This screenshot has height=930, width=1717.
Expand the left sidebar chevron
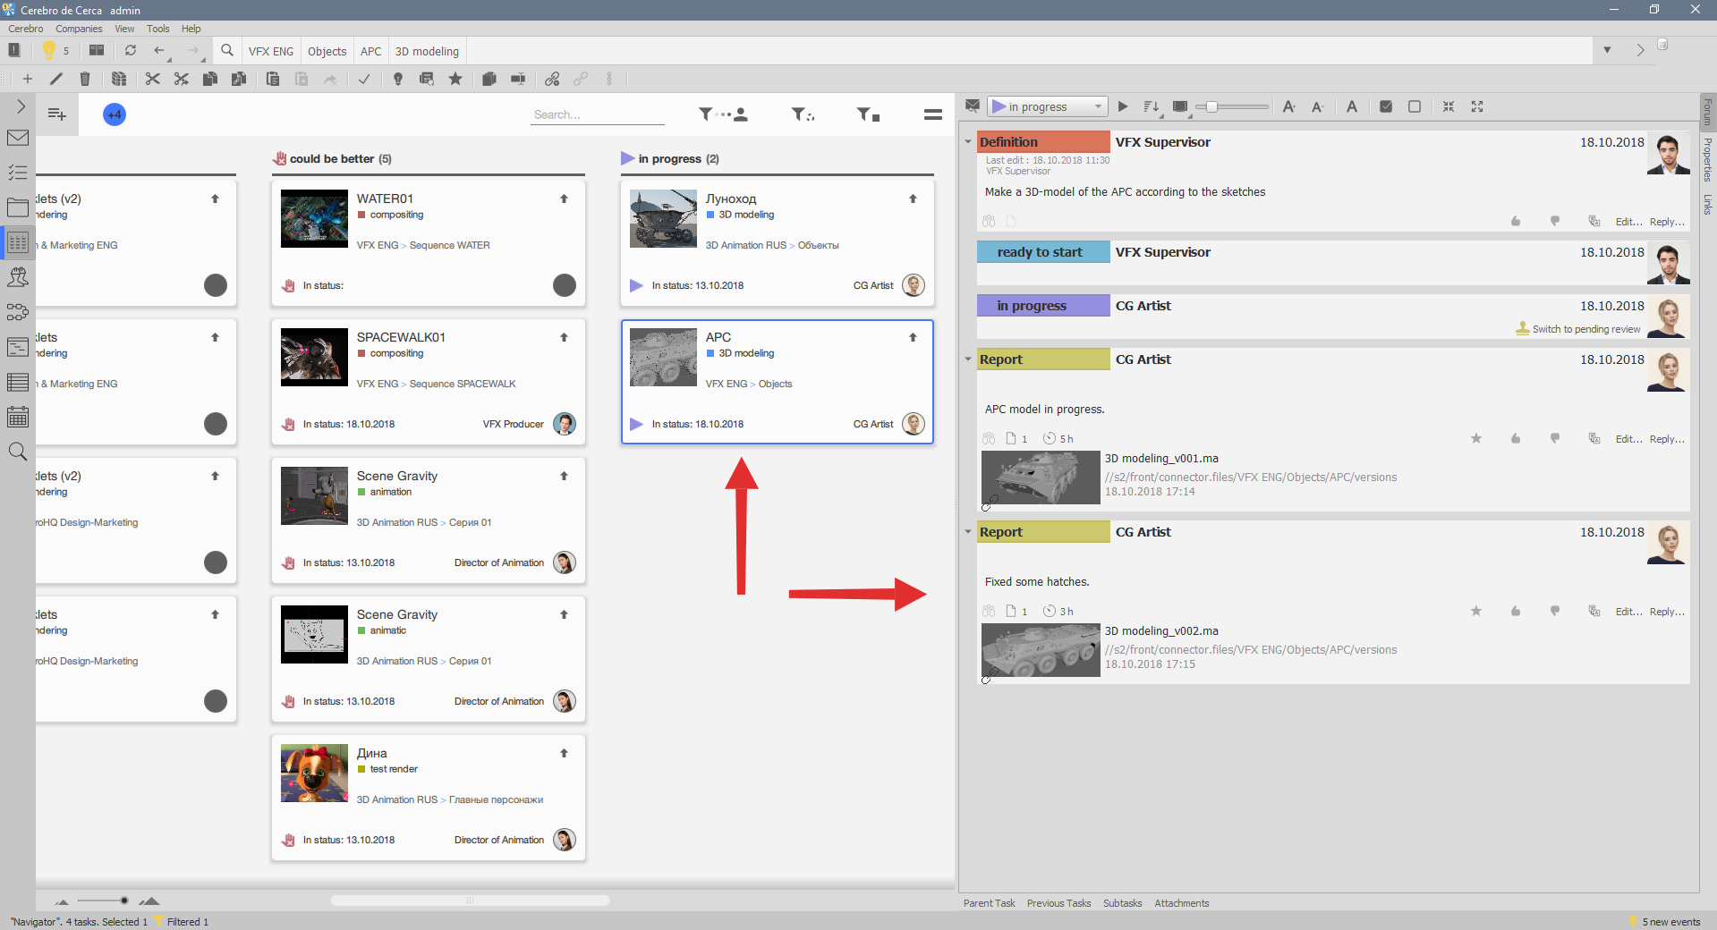coord(21,106)
